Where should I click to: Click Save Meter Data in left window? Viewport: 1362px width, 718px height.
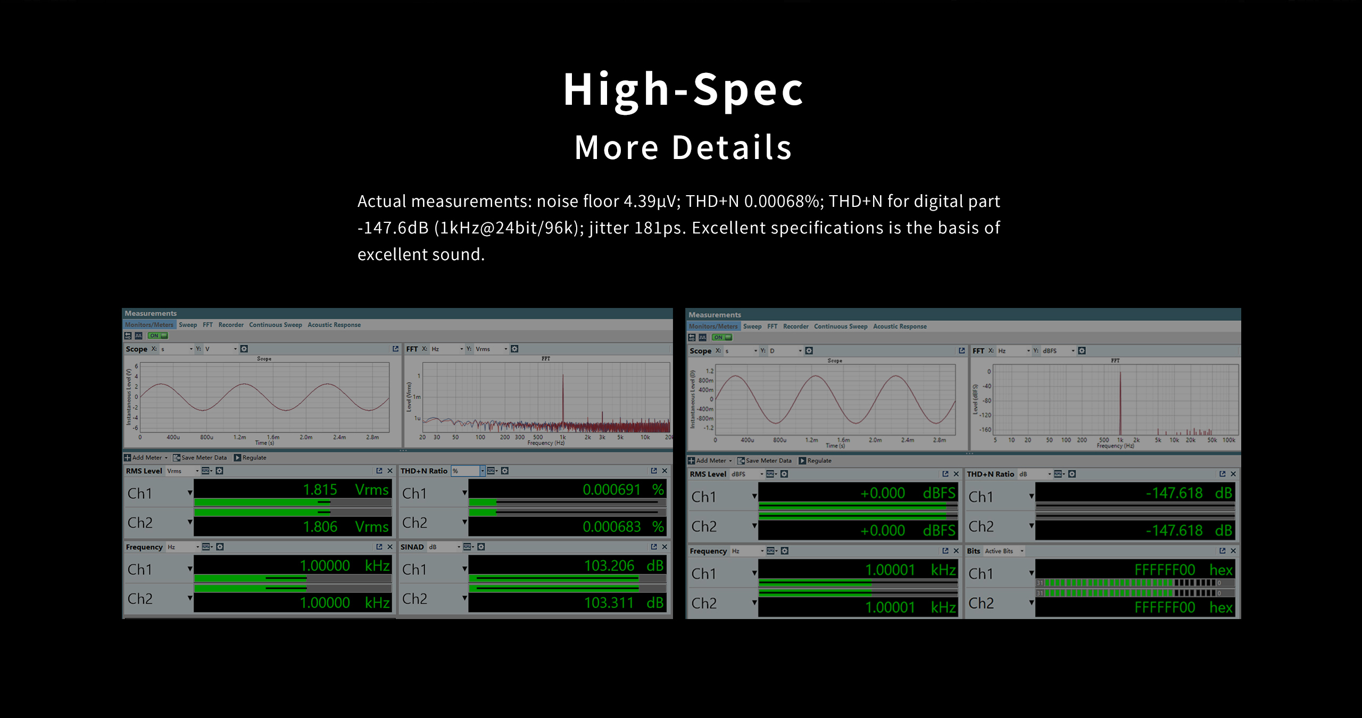pyautogui.click(x=204, y=457)
